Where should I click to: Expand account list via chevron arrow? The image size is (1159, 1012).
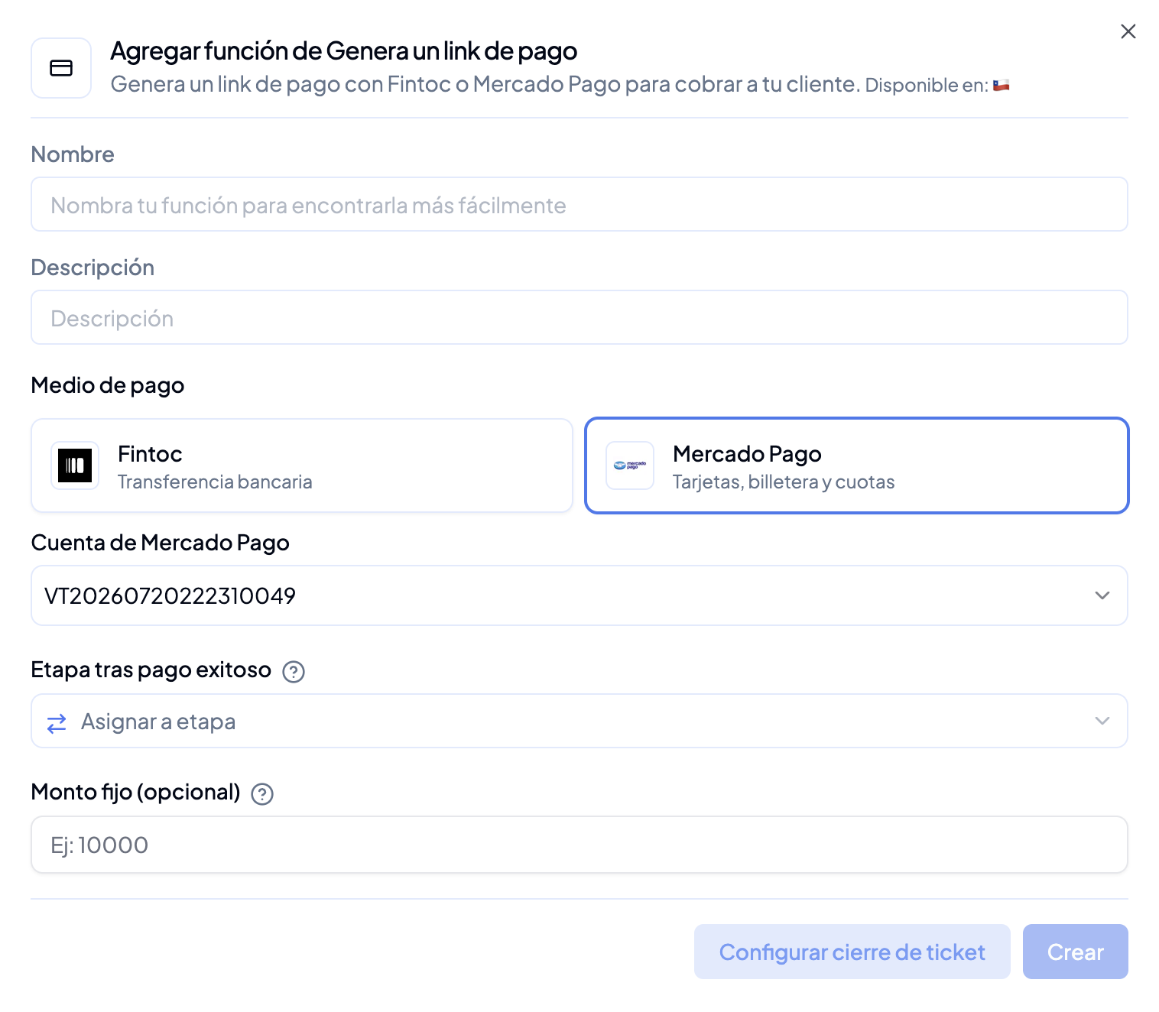click(x=1102, y=595)
